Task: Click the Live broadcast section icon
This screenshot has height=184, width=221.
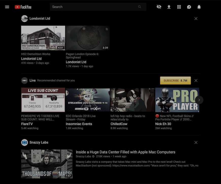Action: click(25, 80)
